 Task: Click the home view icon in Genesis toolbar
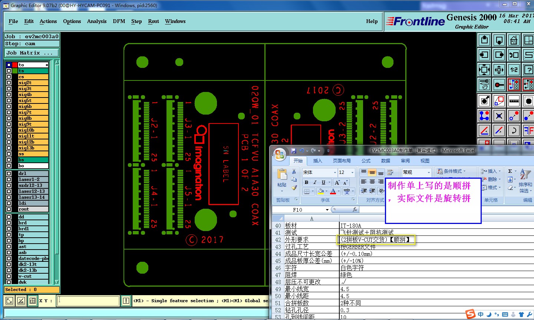pos(514,40)
